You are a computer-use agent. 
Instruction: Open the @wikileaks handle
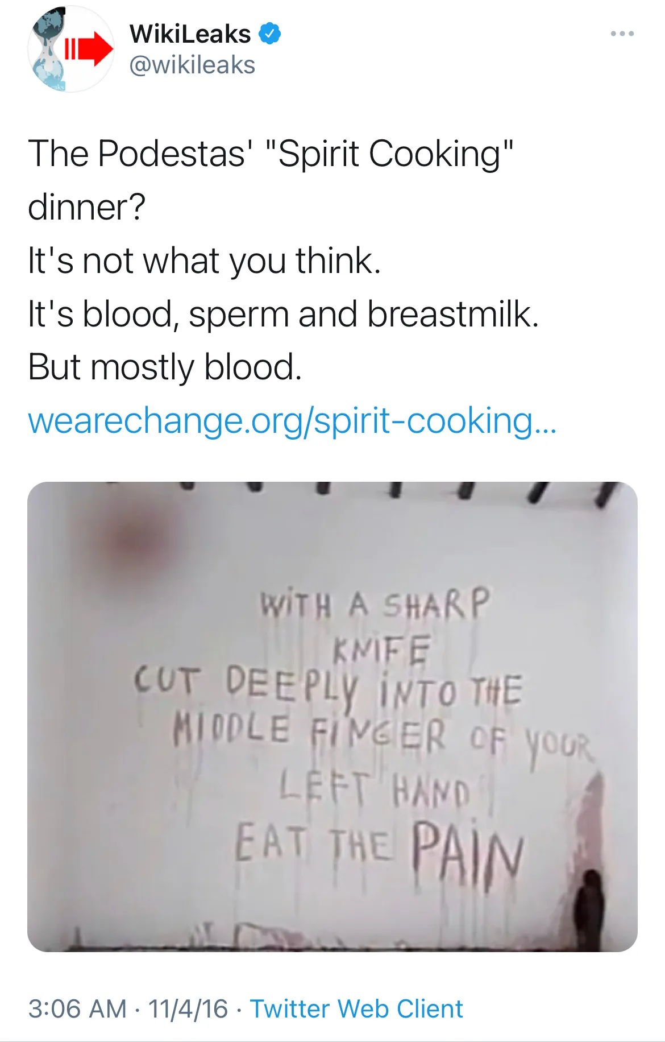[192, 65]
